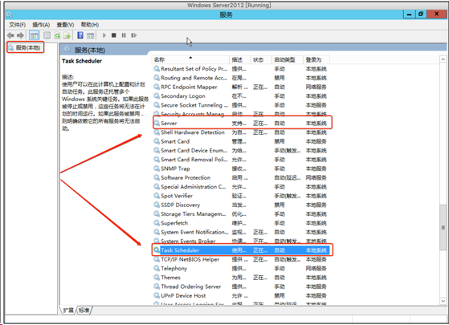Sort by the 名称 column header
The image size is (449, 325).
point(190,59)
